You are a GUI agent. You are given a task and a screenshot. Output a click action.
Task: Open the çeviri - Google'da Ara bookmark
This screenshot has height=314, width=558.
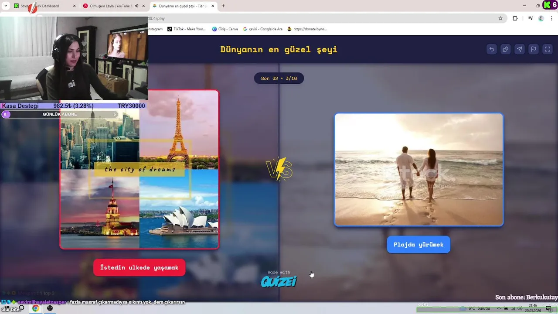[x=263, y=29]
